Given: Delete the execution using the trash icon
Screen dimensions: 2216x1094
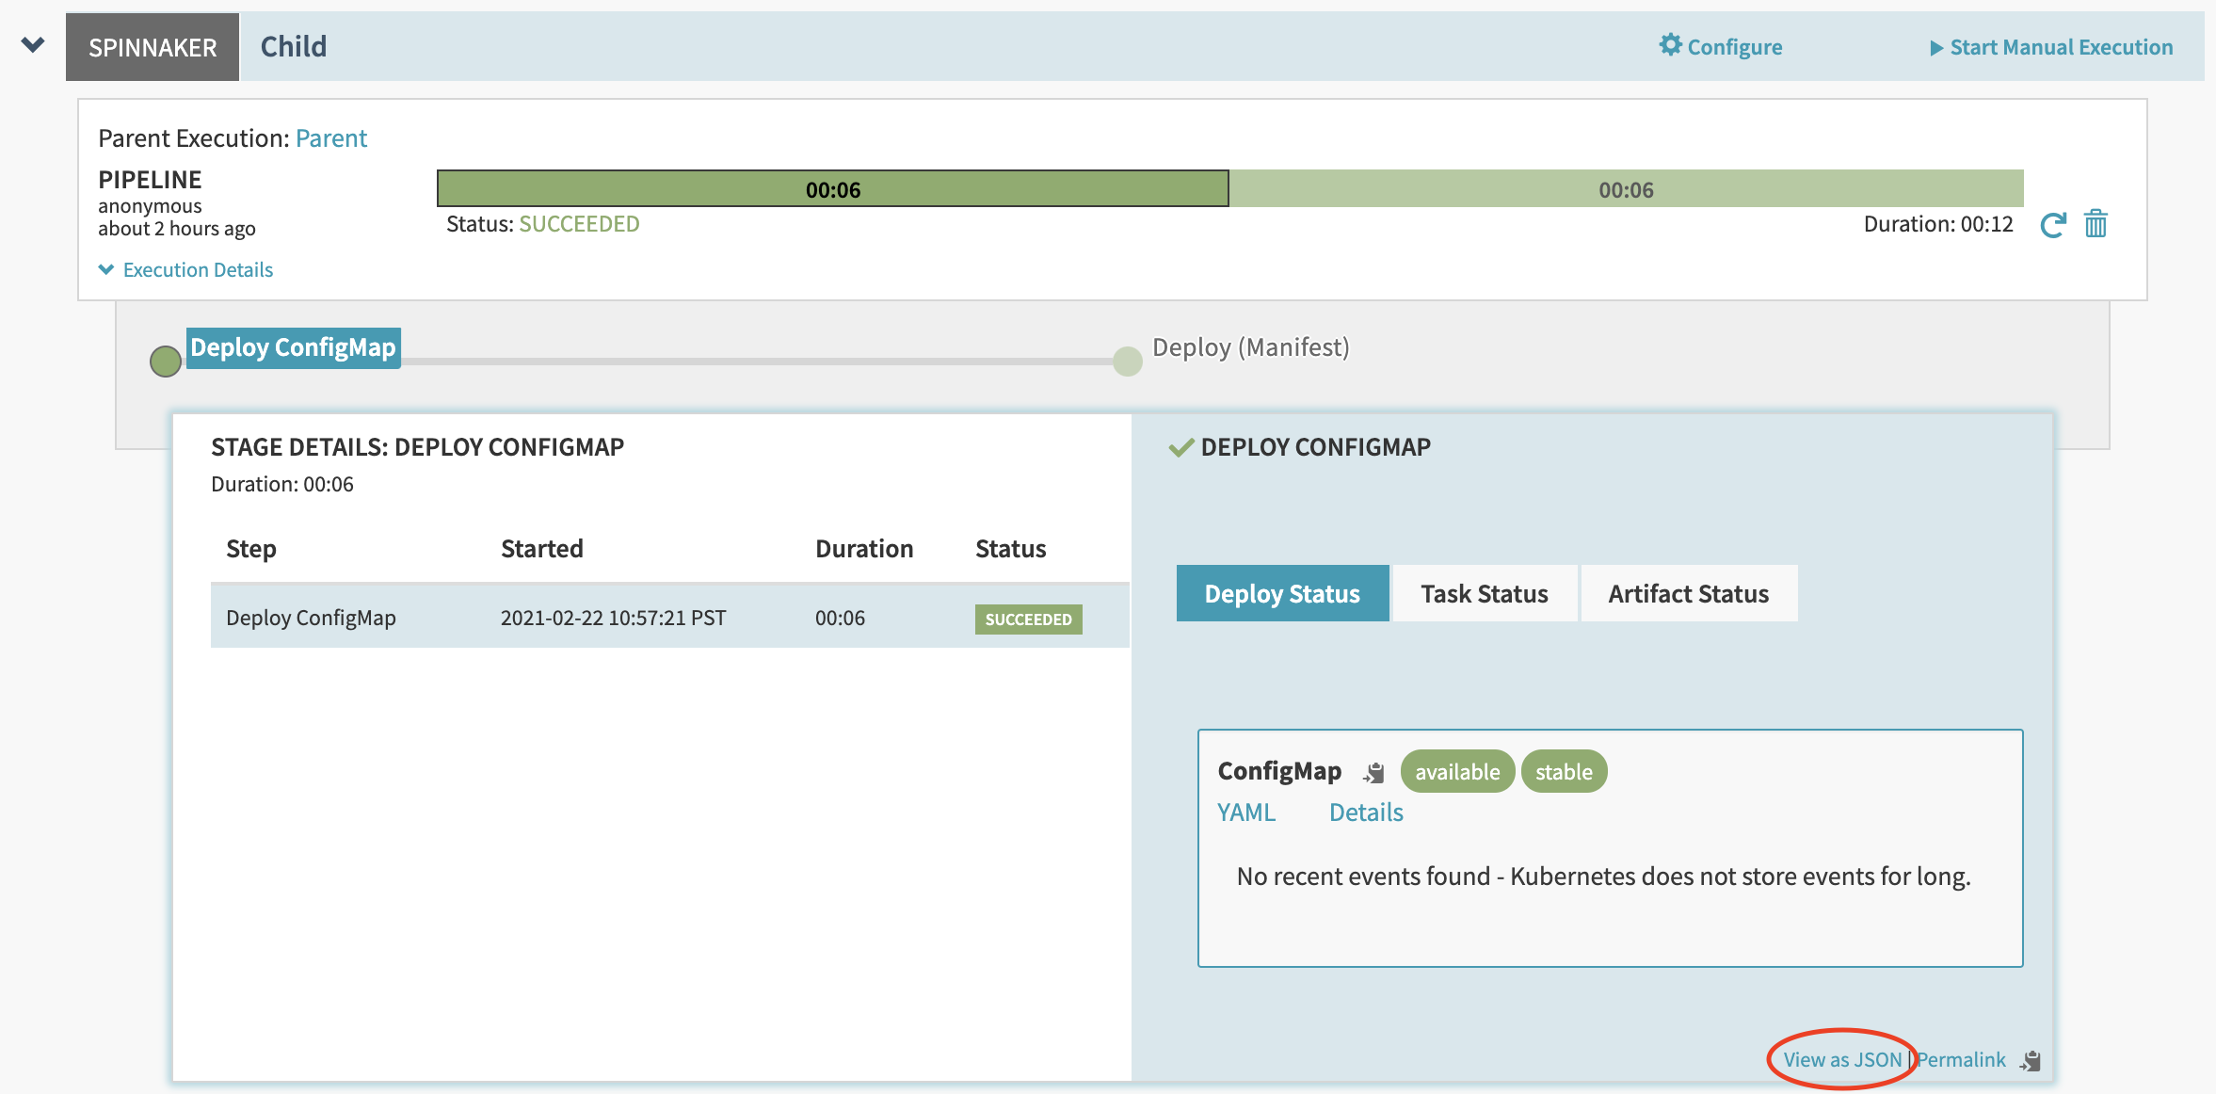Looking at the screenshot, I should (2096, 224).
